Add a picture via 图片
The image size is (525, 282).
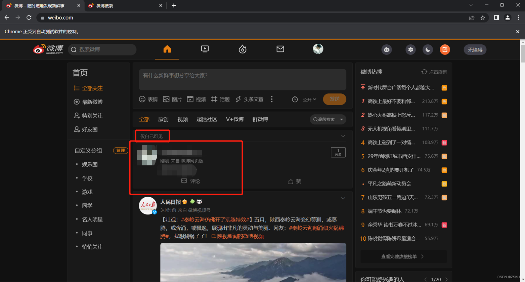click(172, 99)
